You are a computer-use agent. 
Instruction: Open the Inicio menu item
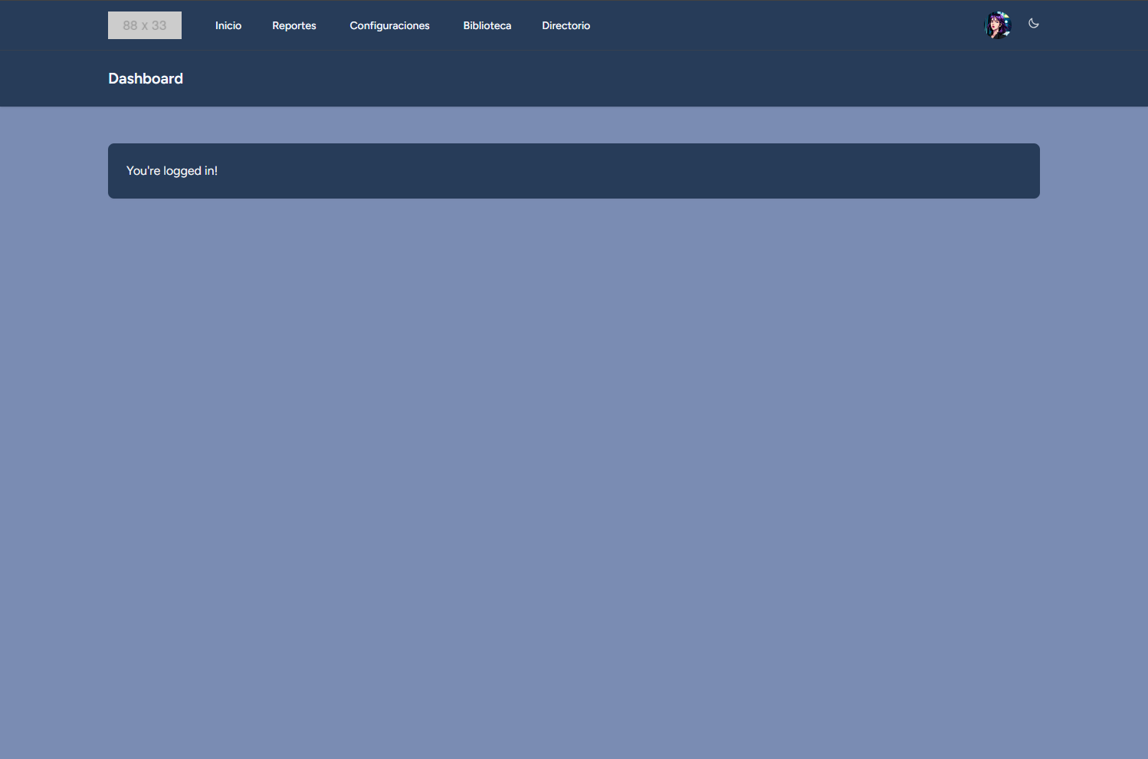(228, 25)
